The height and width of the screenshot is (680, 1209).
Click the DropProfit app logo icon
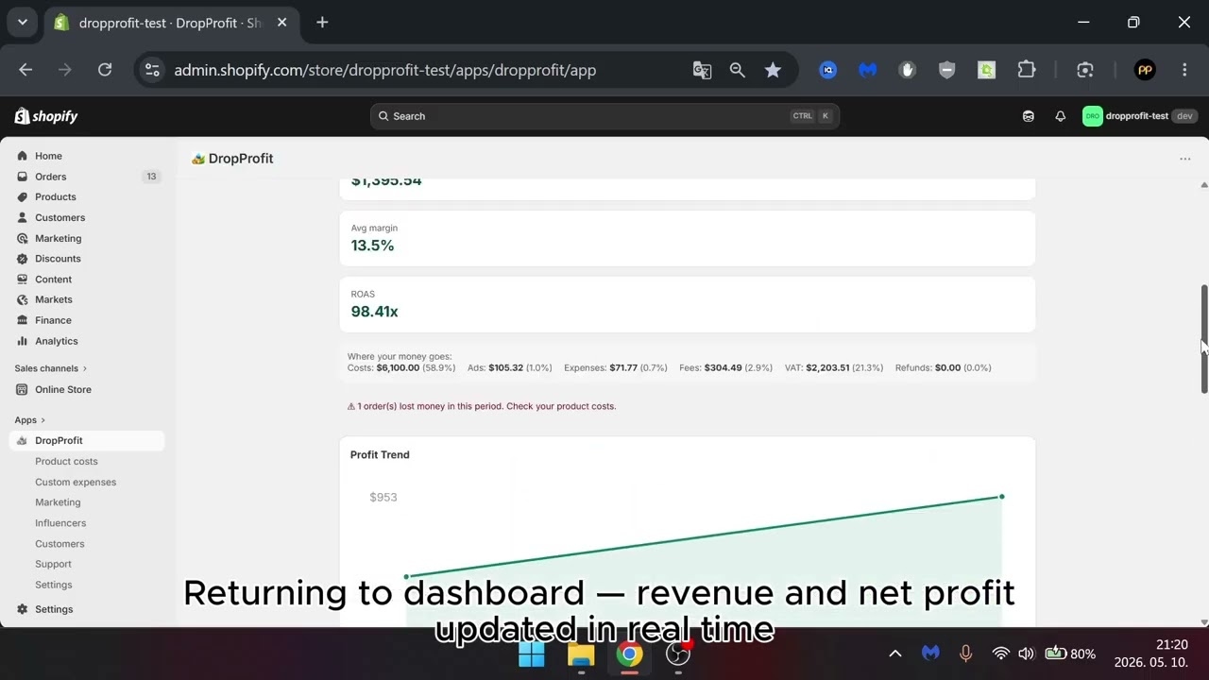(x=198, y=159)
